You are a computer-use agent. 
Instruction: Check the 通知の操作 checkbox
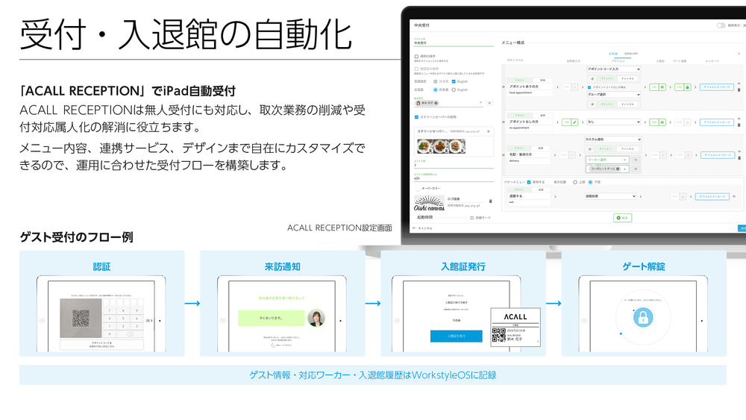point(416,57)
